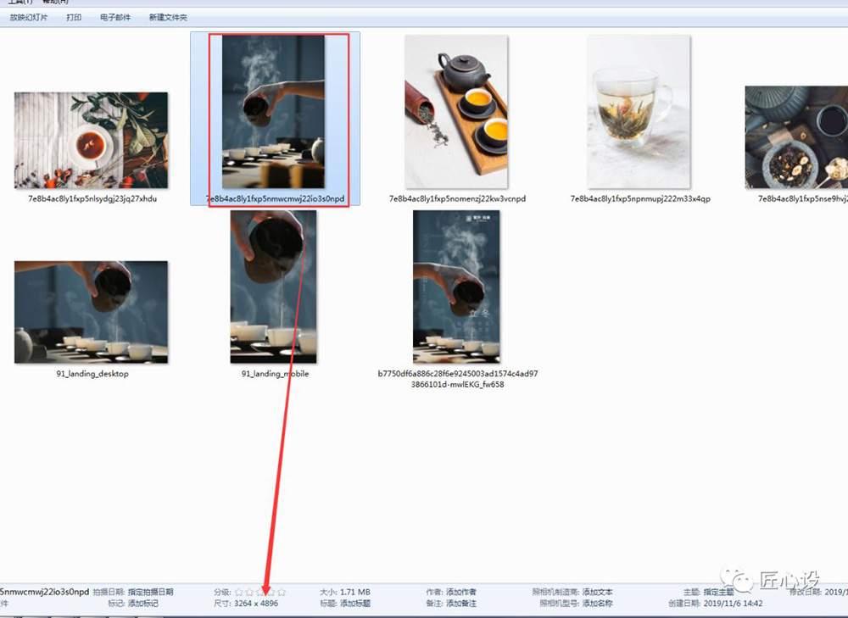The height and width of the screenshot is (618, 848).
Task: Select the highlighted tea pouring portrait thumbnail
Action: [273, 112]
